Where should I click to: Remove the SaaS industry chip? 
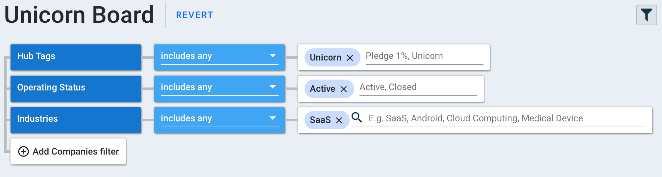click(339, 120)
